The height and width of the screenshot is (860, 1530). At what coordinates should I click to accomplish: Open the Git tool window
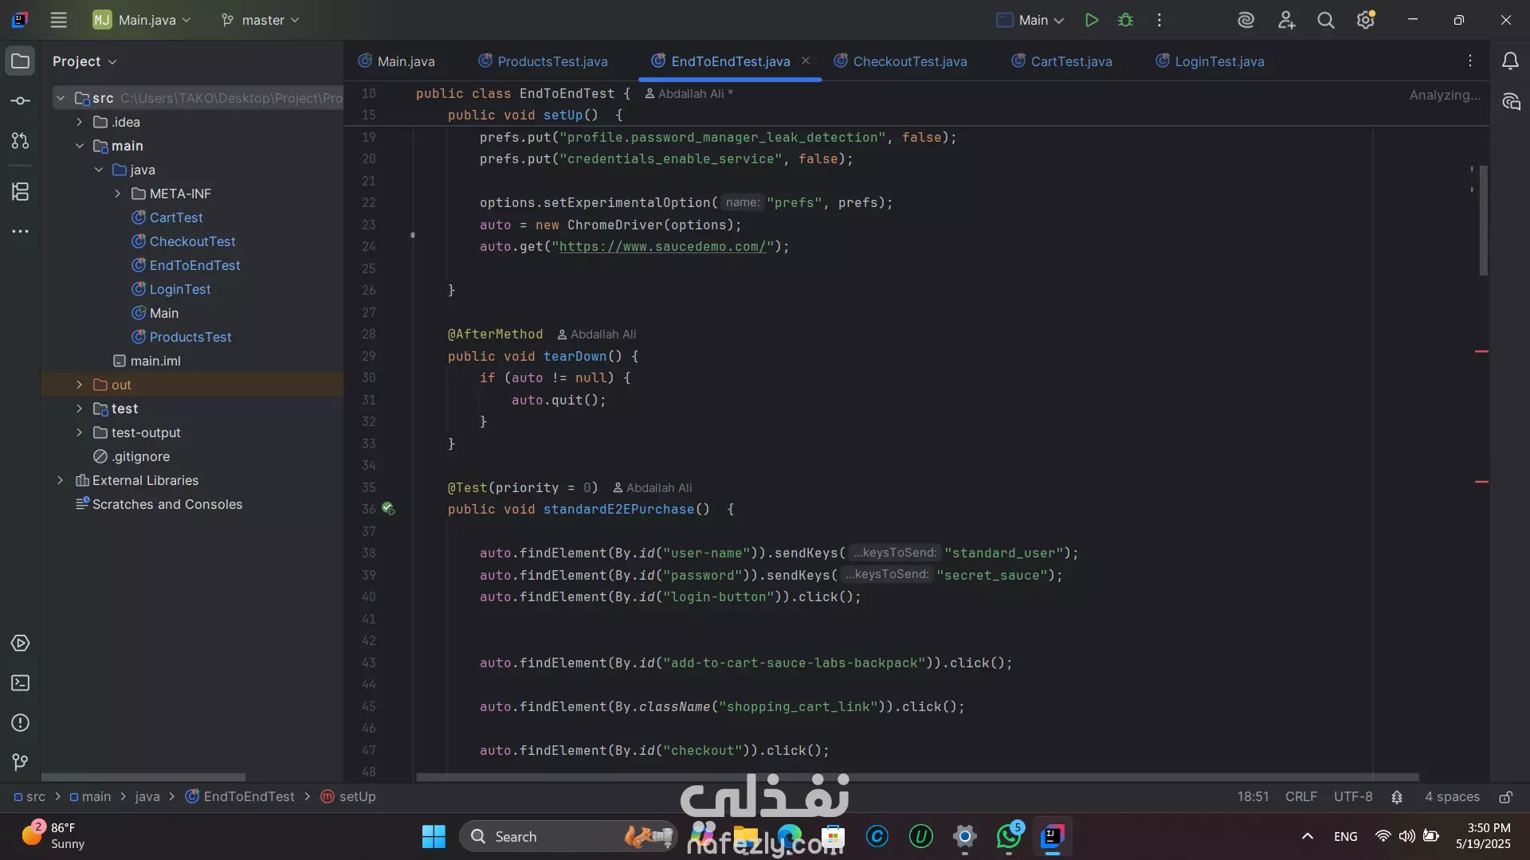point(20,763)
